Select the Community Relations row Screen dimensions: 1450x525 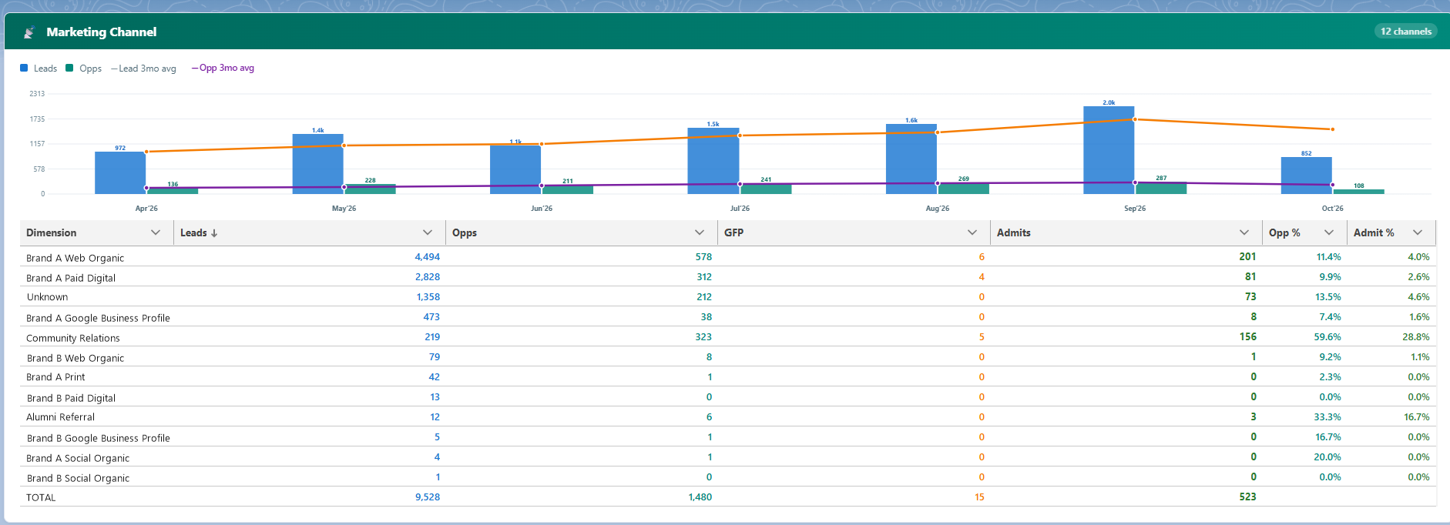point(728,336)
